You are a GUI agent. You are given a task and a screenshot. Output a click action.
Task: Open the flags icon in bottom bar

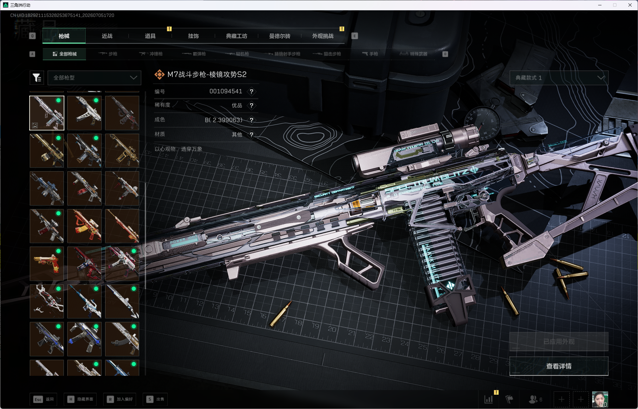(x=509, y=399)
